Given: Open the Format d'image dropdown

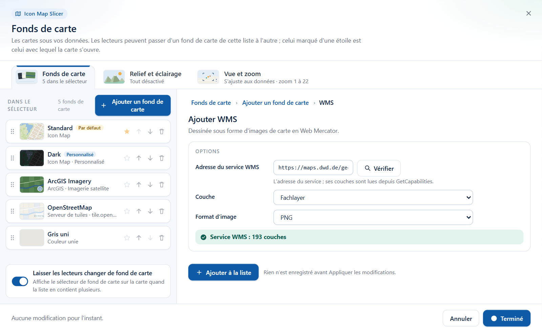Looking at the screenshot, I should tap(373, 217).
